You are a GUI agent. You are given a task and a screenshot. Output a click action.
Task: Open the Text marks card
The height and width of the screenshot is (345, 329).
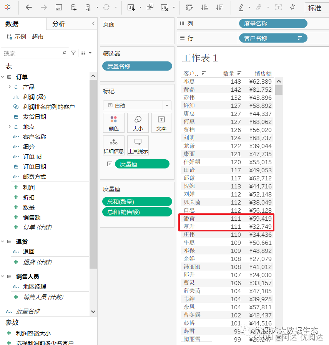161,123
